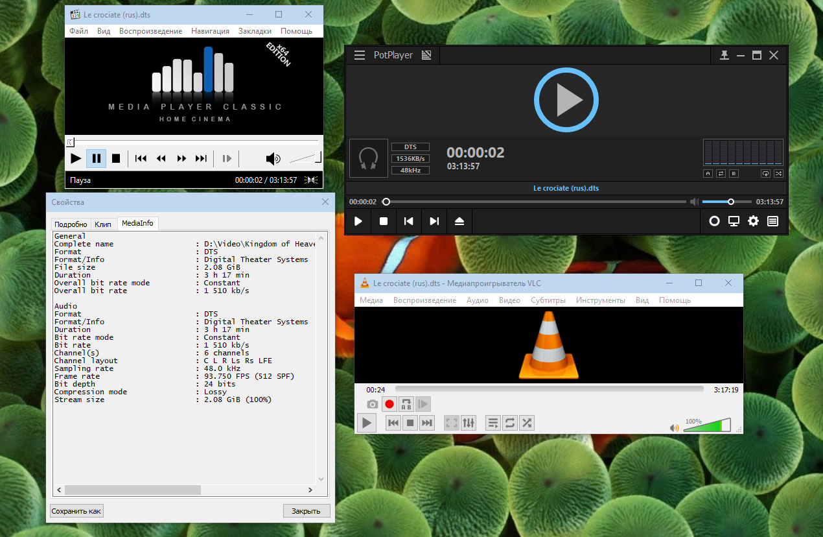The image size is (823, 537).
Task: Click the Закрыть button in Свойства
Action: (306, 511)
